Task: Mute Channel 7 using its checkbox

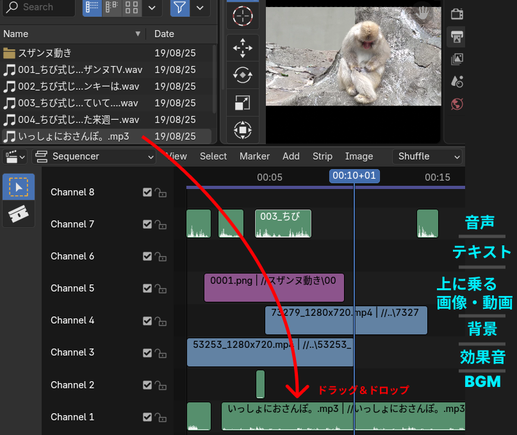Action: pos(147,224)
